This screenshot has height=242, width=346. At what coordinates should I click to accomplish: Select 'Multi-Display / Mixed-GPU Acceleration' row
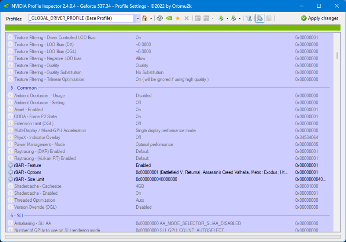tap(170, 130)
